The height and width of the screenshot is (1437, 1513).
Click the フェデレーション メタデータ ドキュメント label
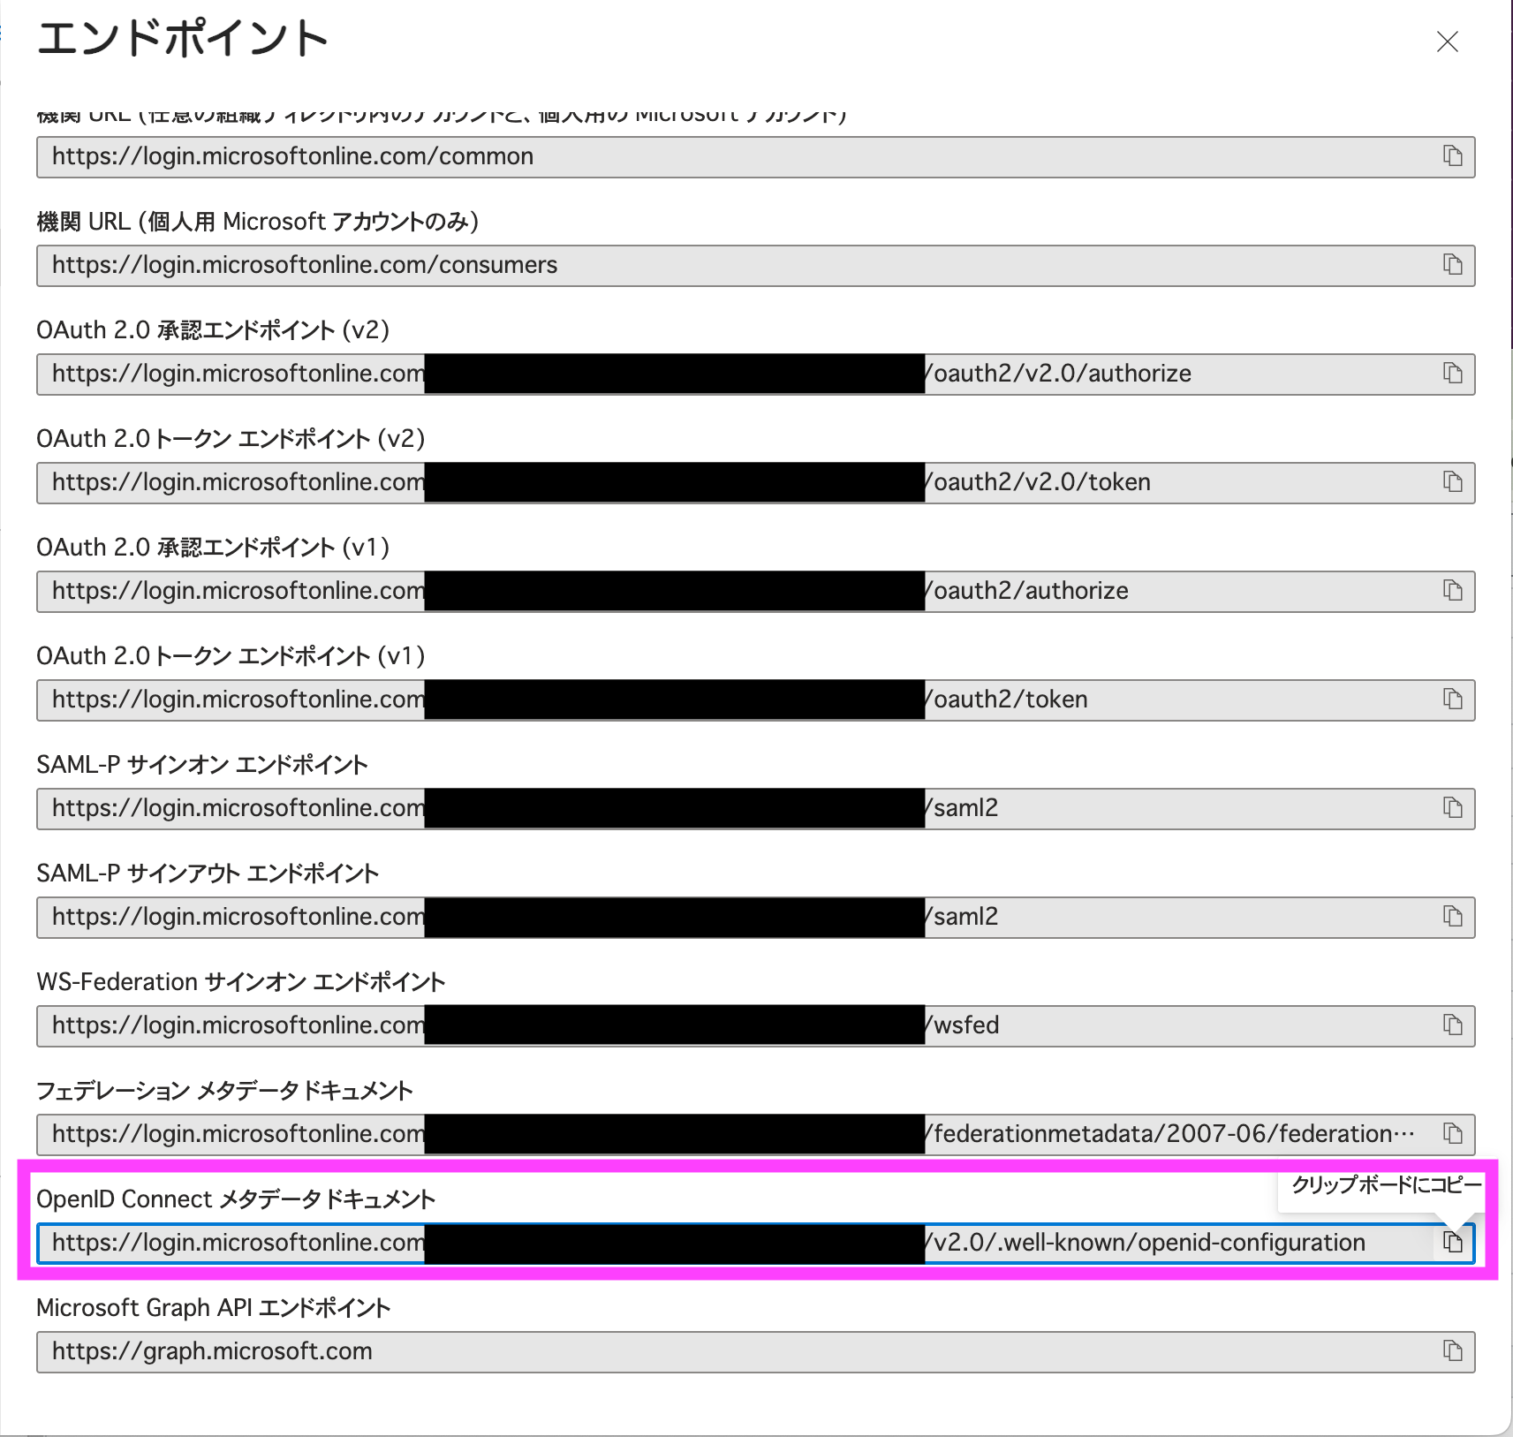point(224,1091)
